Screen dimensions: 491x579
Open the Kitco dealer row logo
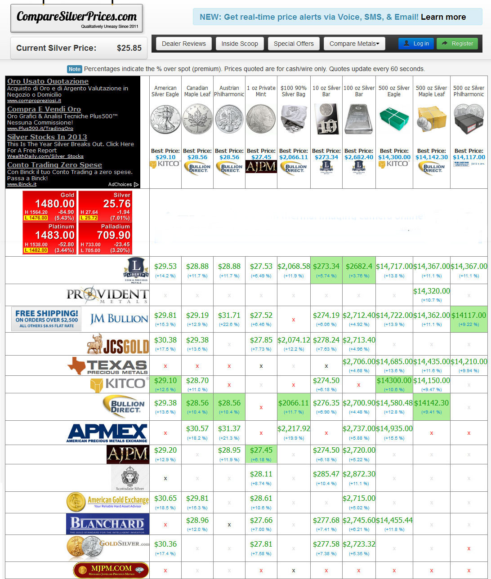pyautogui.click(x=119, y=384)
